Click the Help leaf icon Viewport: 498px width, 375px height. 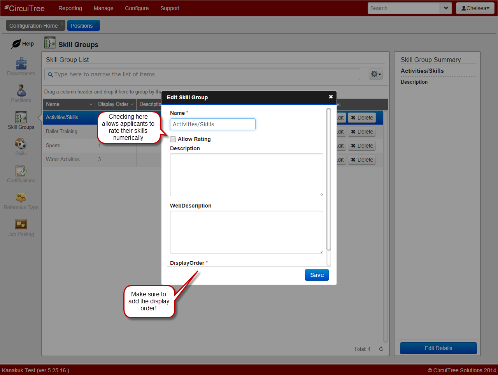(16, 44)
